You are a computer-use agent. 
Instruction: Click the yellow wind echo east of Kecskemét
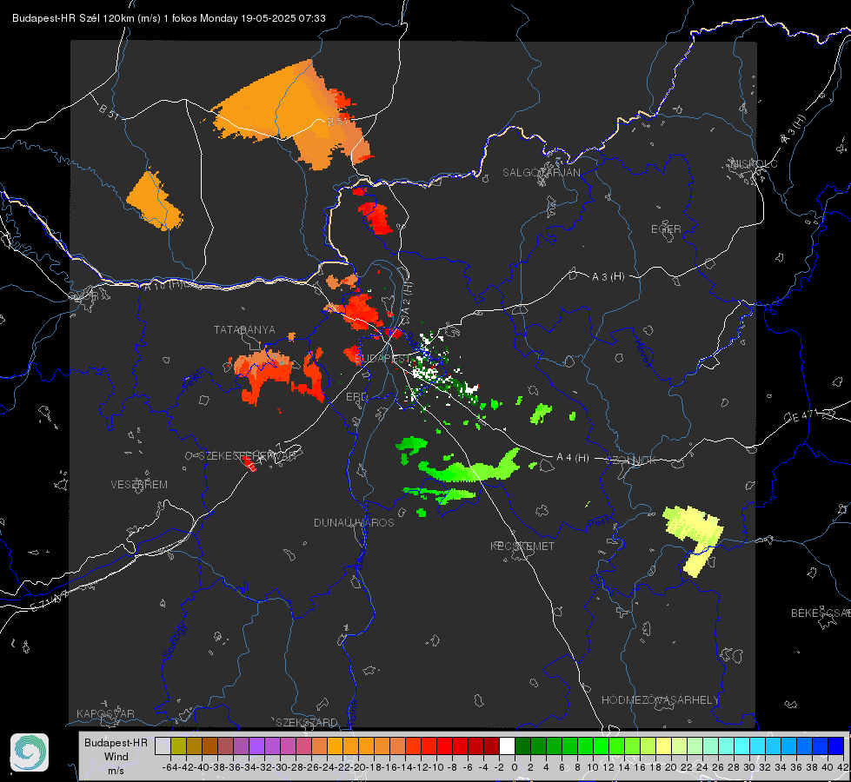pyautogui.click(x=695, y=537)
